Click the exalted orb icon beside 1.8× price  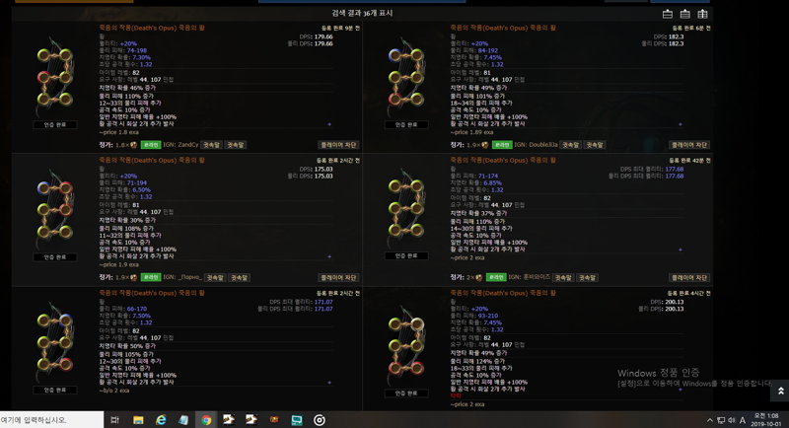[x=133, y=145]
